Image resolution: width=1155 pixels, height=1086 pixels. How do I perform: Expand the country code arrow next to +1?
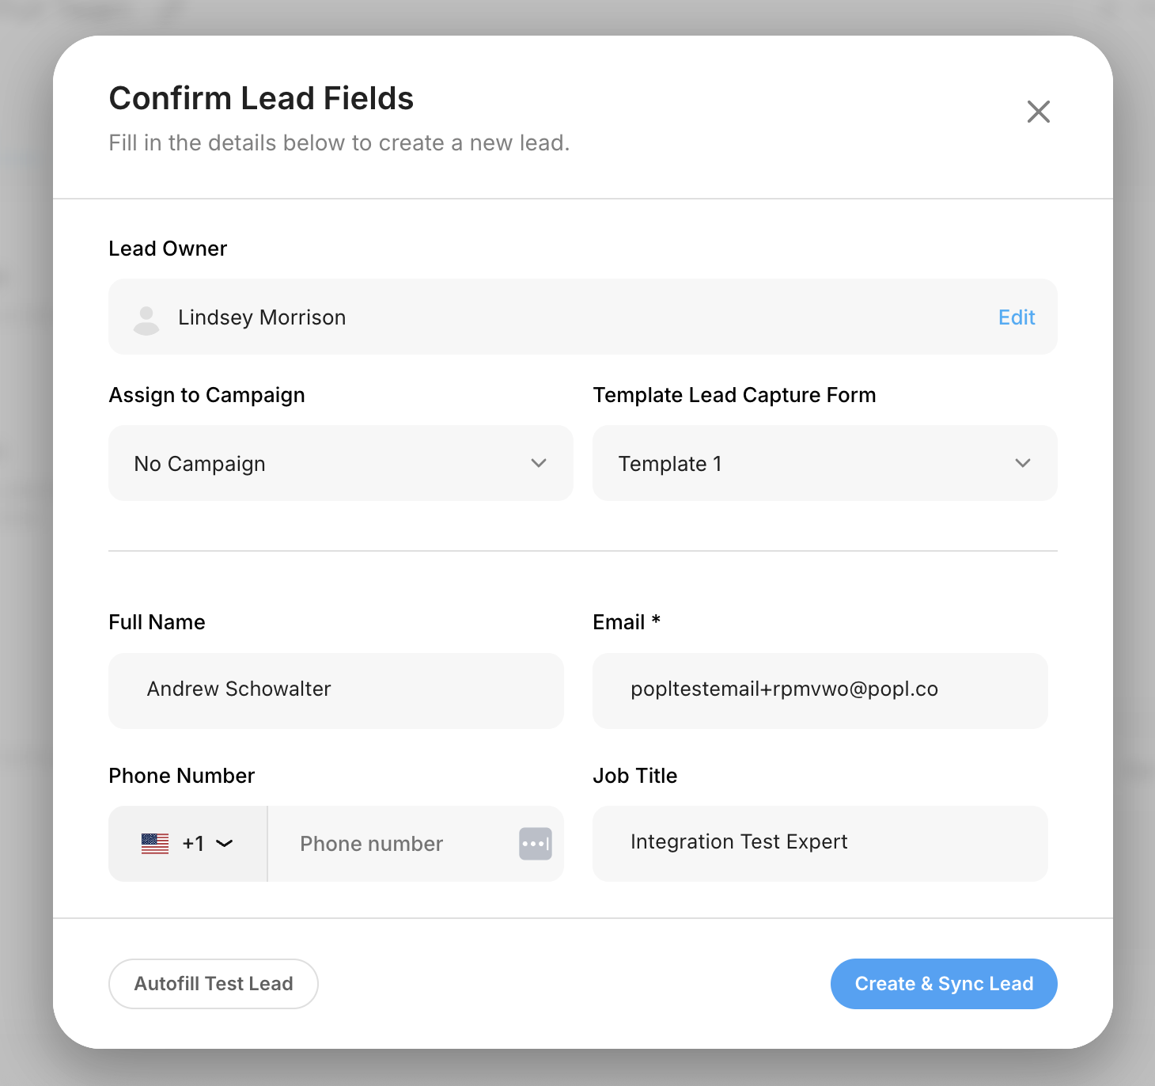(225, 844)
